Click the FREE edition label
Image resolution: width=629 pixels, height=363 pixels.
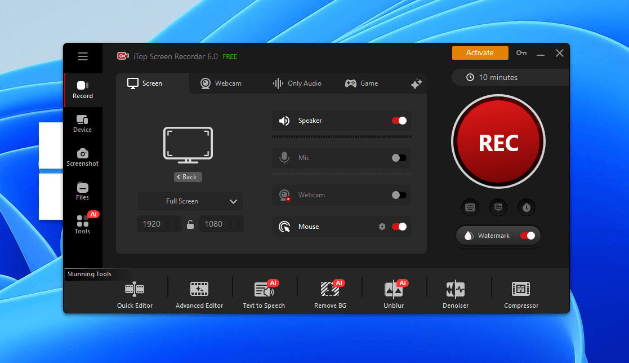(230, 56)
